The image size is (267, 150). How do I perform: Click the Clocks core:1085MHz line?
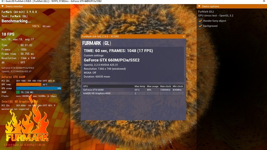click(x=29, y=96)
